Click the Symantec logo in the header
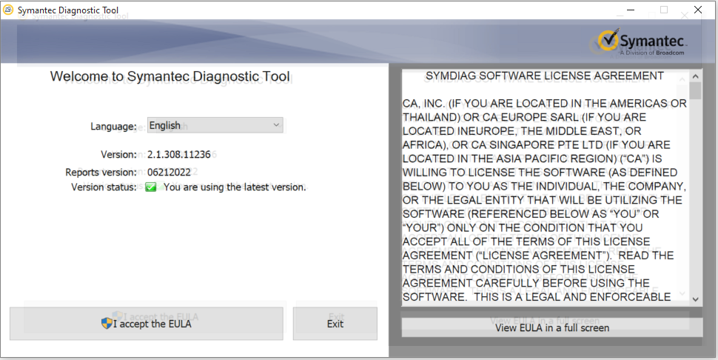Screen dimensions: 718x360 coord(642,42)
